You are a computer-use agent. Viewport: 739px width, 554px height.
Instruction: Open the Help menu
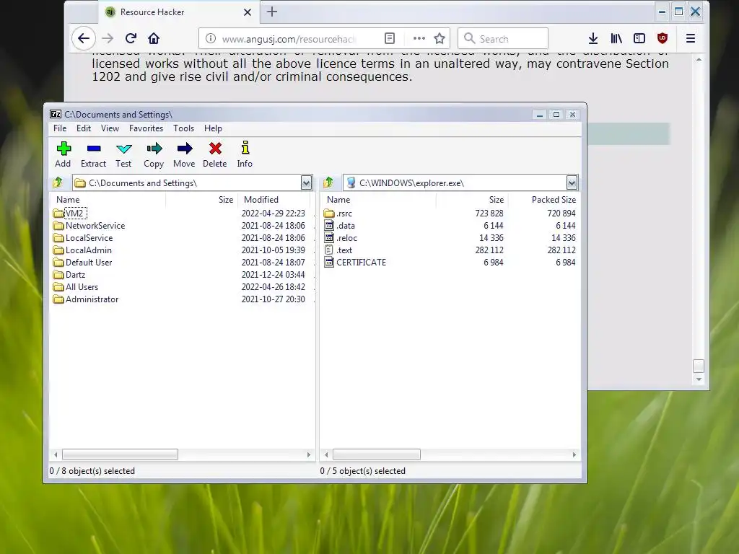click(213, 128)
